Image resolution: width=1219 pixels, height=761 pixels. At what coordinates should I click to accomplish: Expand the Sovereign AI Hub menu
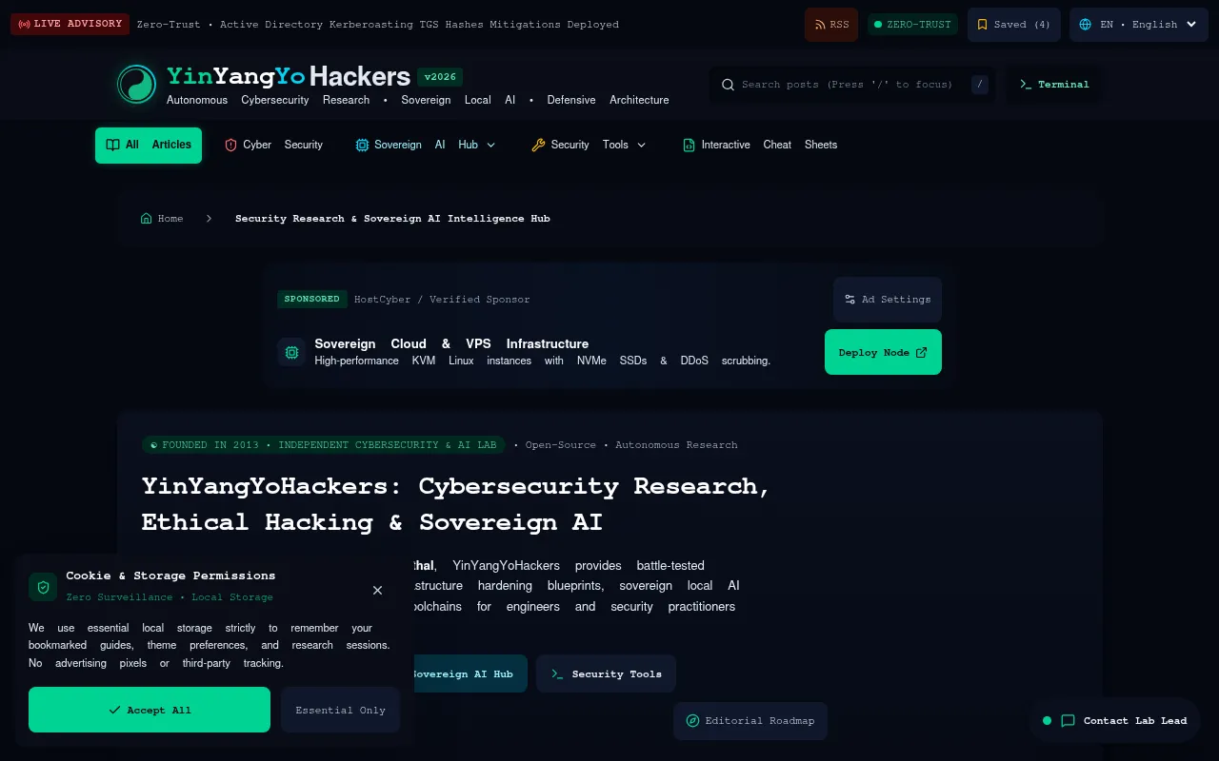pyautogui.click(x=426, y=146)
